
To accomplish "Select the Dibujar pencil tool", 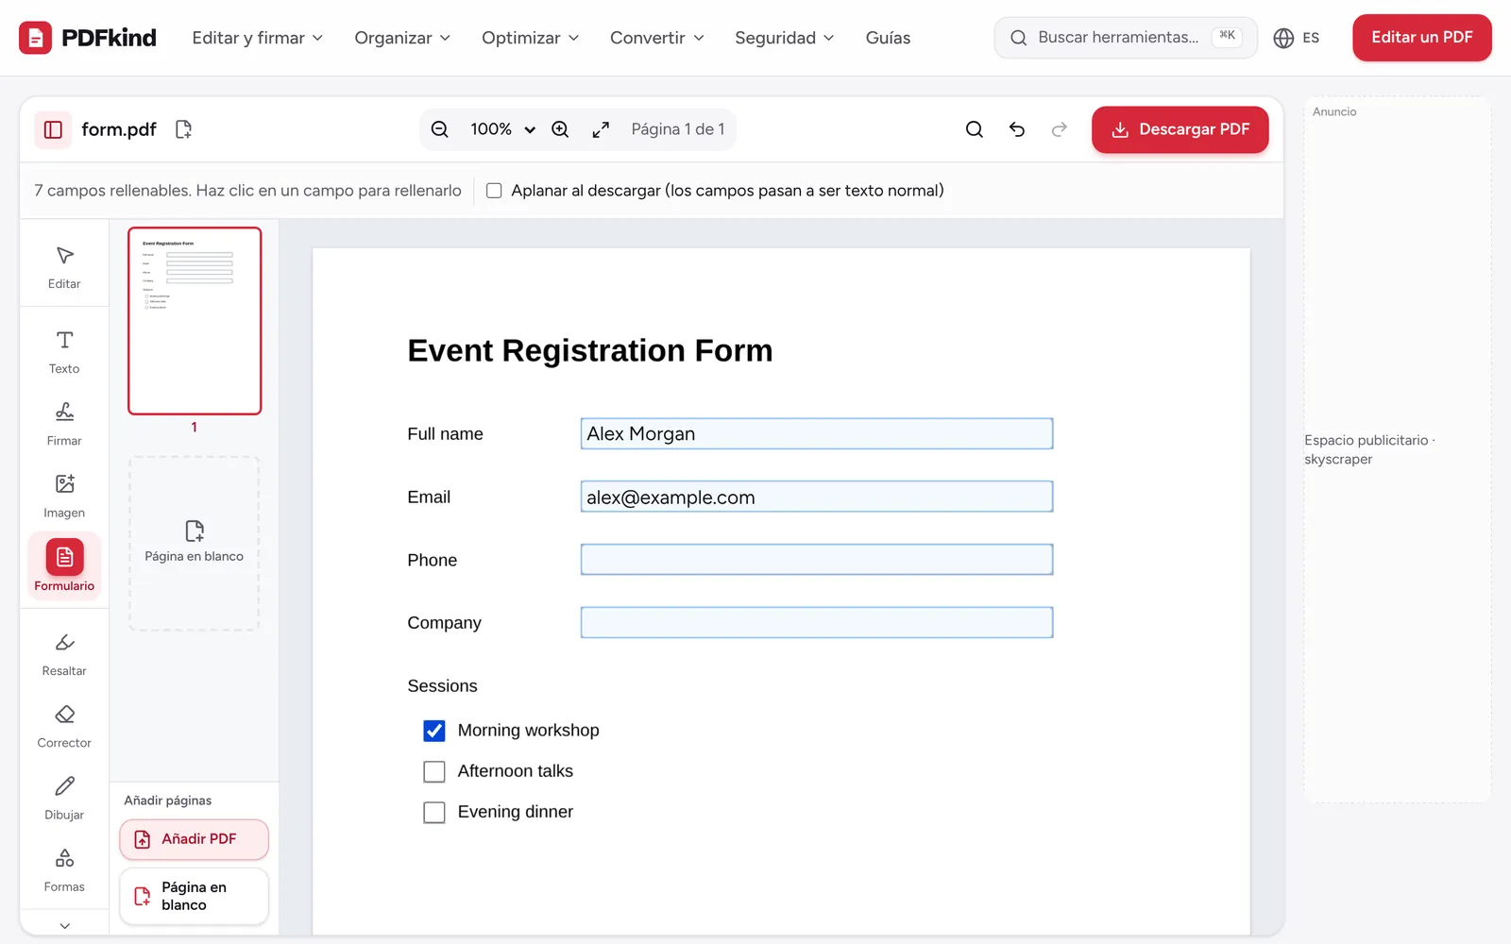I will (x=64, y=799).
